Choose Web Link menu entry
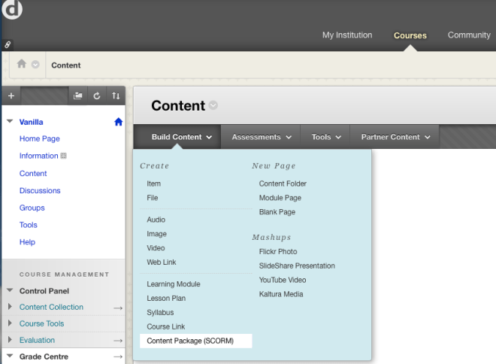This screenshot has height=364, width=496. coord(162,262)
